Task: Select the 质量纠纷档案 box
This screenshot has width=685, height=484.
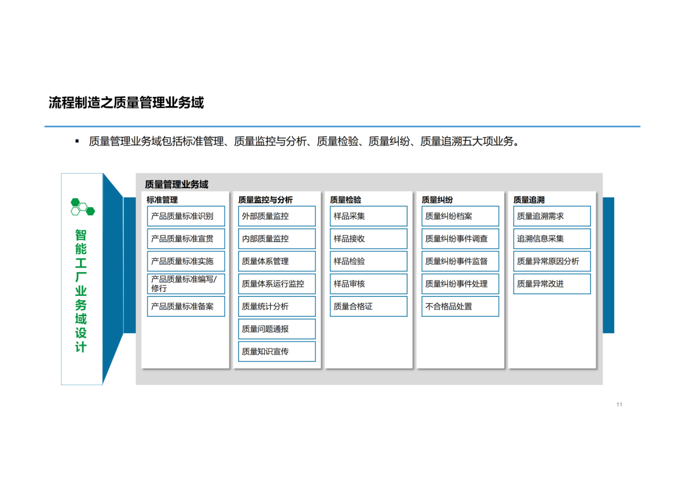Action: click(460, 216)
